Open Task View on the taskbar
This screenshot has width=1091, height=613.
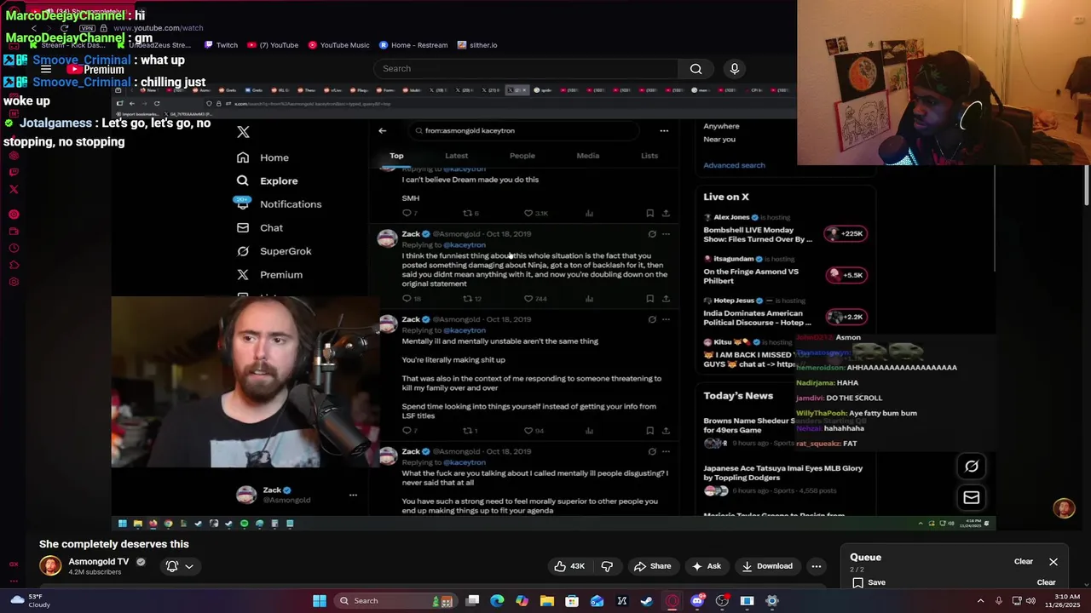pyautogui.click(x=472, y=601)
